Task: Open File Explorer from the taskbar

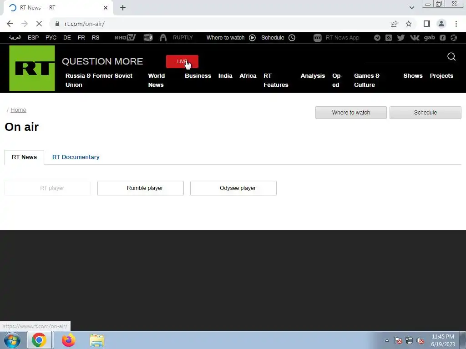Action: 97,340
